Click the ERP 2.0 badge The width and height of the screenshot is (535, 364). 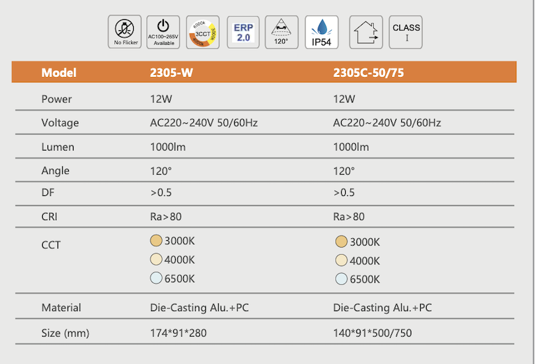(243, 32)
